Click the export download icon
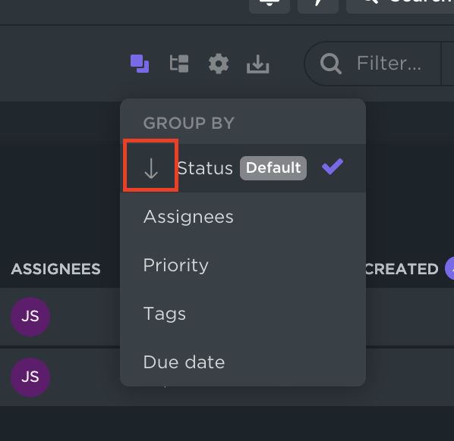This screenshot has height=441, width=454. tap(257, 64)
